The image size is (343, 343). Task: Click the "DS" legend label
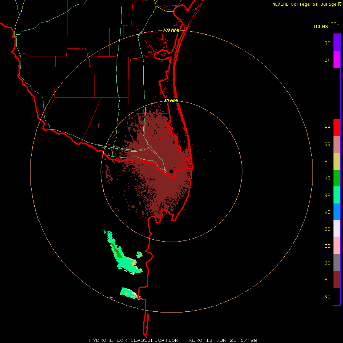tap(327, 229)
